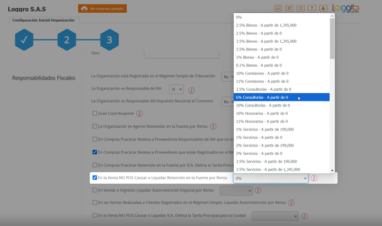Select 6% Consultorías - A partir de 0
The height and width of the screenshot is (226, 382).
pyautogui.click(x=282, y=97)
